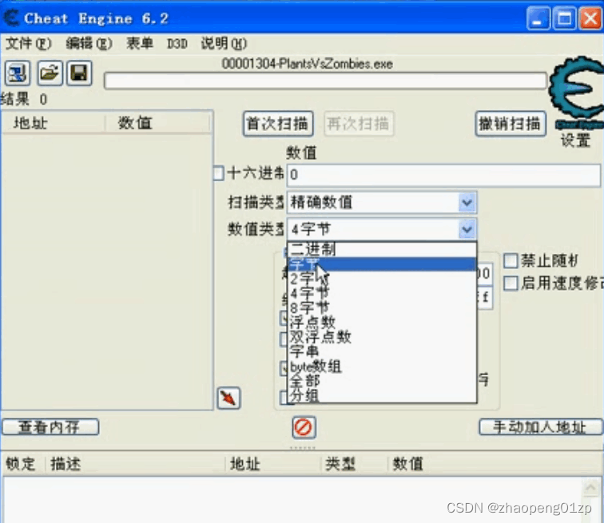Enable the 禁止随机 checkbox
Viewport: 604px width, 523px height.
(511, 261)
